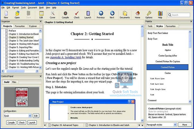Click the New Project dialog help icon
Viewport: 194px width, 129px height.
tap(129, 102)
